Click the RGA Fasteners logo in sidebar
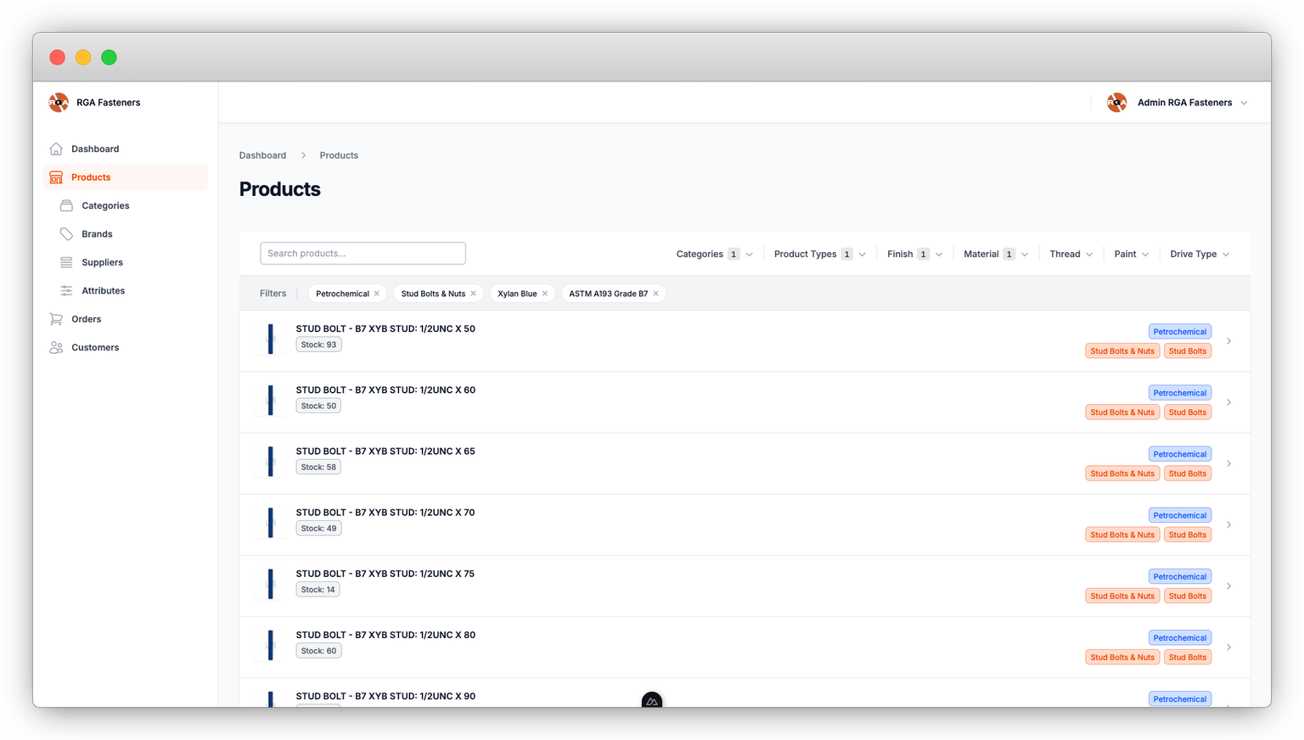Image resolution: width=1304 pixels, height=740 pixels. (x=59, y=102)
